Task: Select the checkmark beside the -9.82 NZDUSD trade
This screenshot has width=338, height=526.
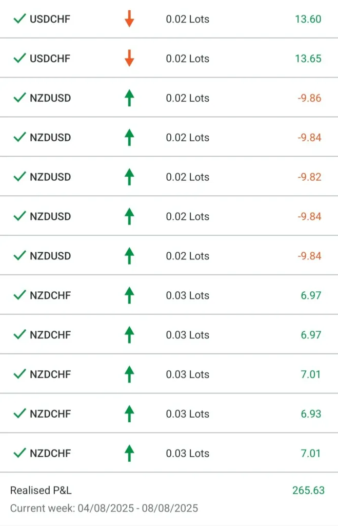Action: tap(19, 177)
